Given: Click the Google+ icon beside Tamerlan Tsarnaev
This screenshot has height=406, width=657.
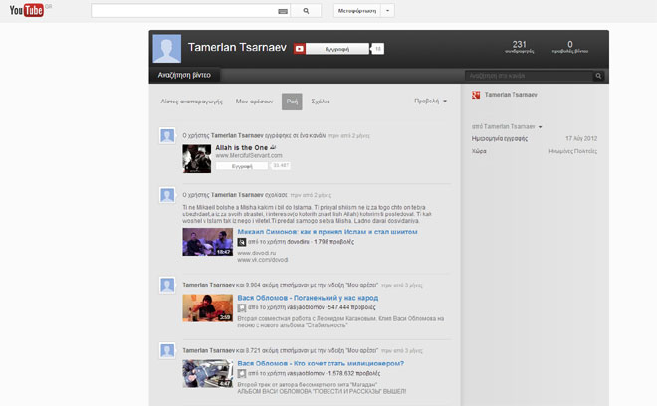Looking at the screenshot, I should click(x=477, y=95).
